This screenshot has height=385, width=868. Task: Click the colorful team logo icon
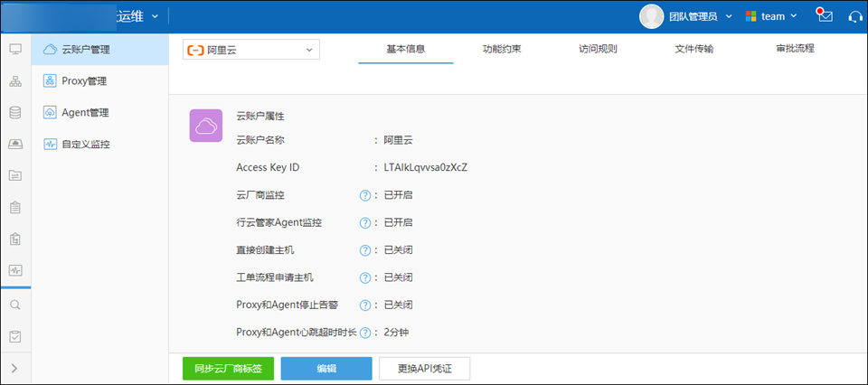pos(750,16)
